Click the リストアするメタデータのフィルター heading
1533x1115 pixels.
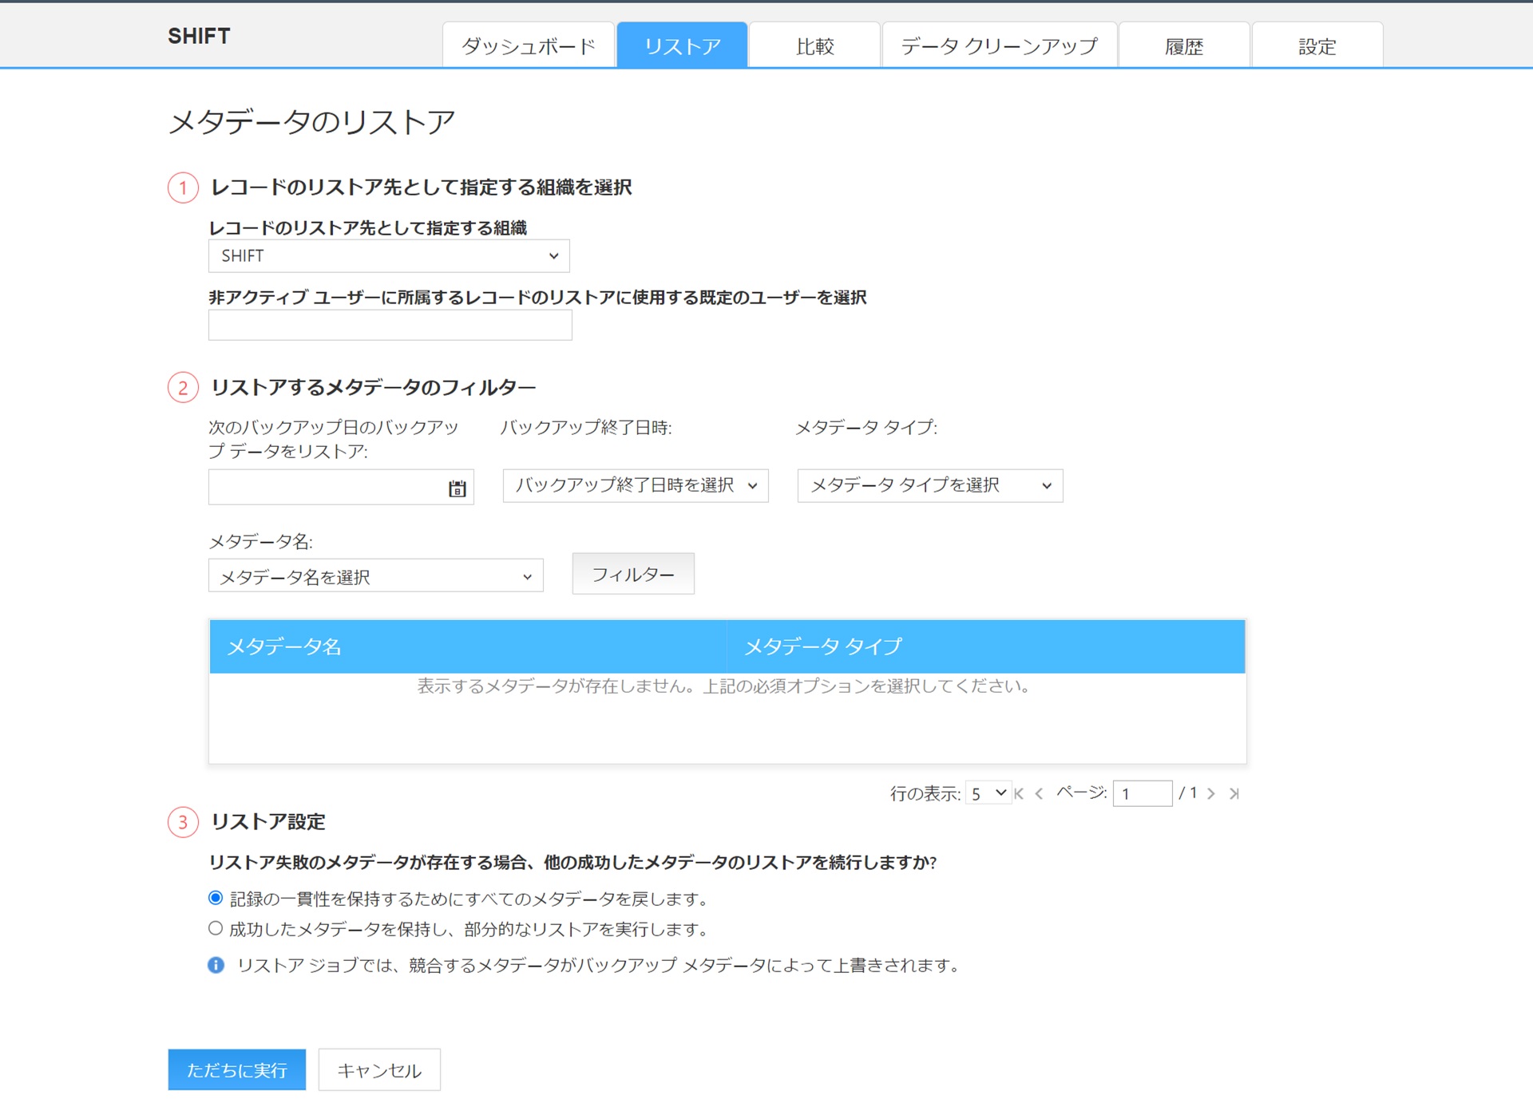(373, 388)
